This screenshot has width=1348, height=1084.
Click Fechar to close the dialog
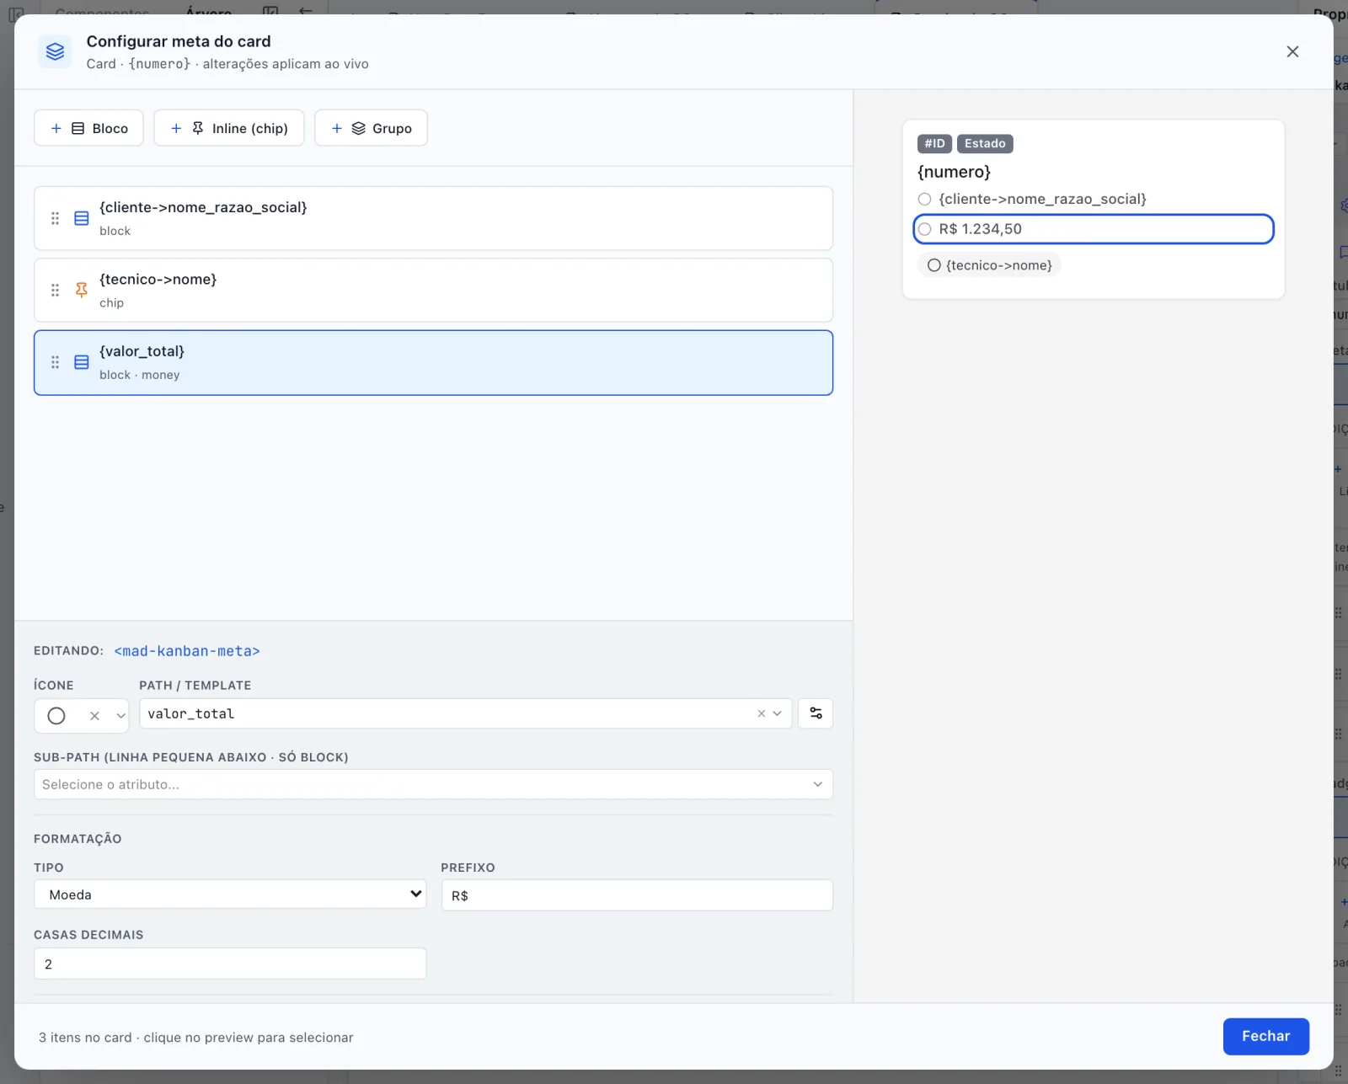tap(1265, 1036)
